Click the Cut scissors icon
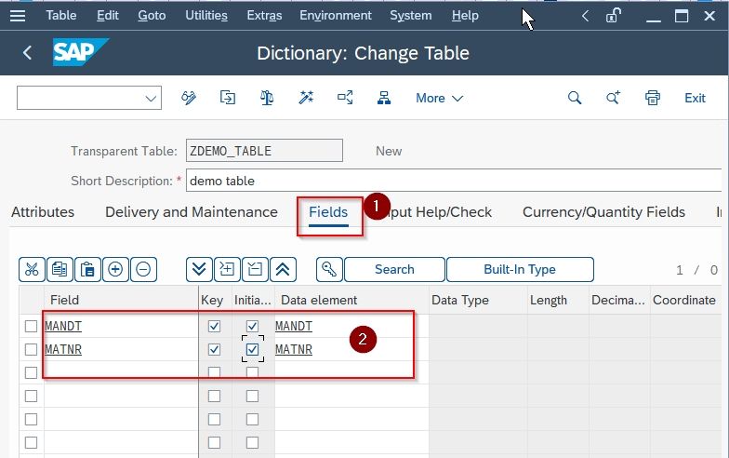Screen dimensions: 729x458 32,270
